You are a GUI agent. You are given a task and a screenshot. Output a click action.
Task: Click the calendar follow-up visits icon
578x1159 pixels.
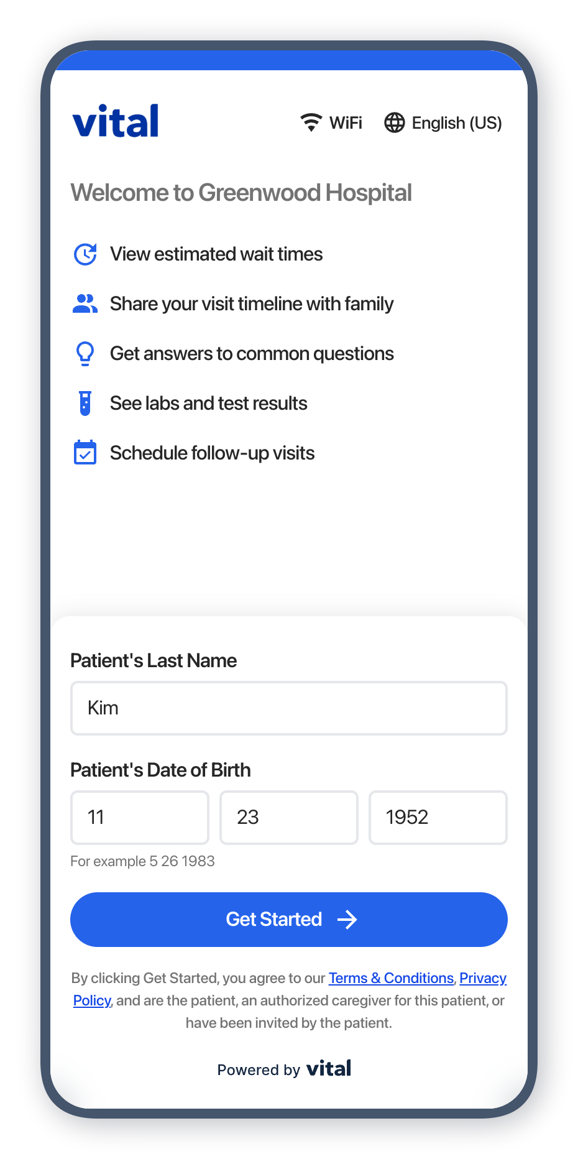click(85, 453)
